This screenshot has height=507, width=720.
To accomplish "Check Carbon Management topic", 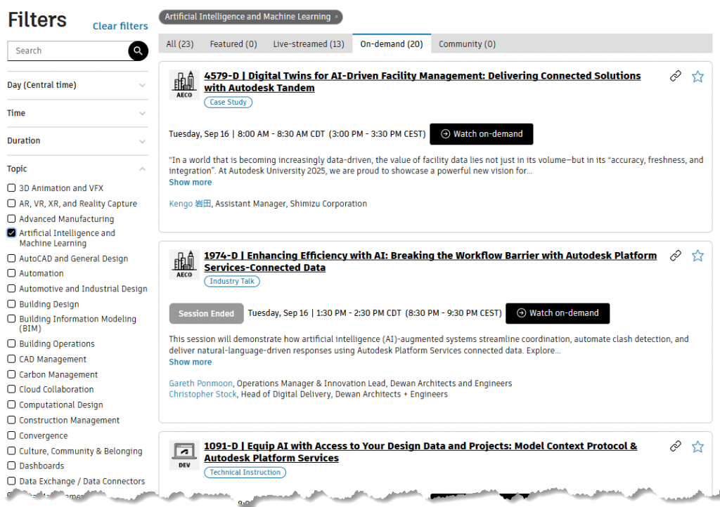I will 11,374.
